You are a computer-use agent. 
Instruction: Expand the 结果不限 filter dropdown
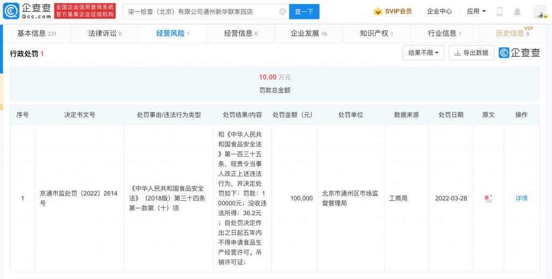point(423,52)
